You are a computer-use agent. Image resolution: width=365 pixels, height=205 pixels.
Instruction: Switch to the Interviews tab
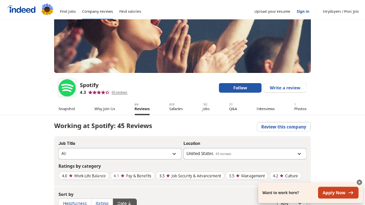(265, 109)
